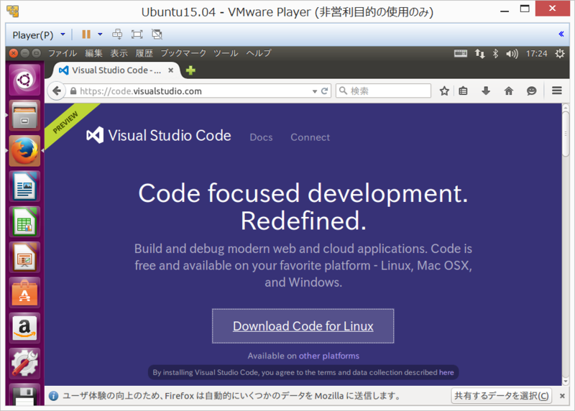This screenshot has width=575, height=411.
Task: Click Download Code for Linux
Action: click(303, 326)
